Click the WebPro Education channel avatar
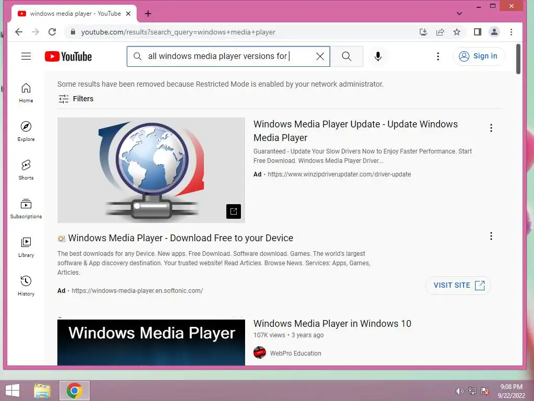Viewport: 534px width, 401px height. tap(260, 352)
